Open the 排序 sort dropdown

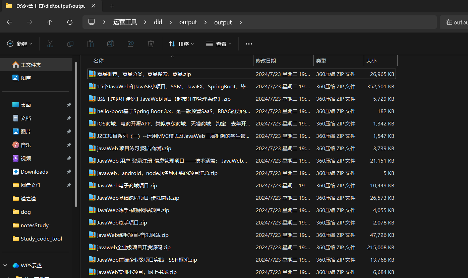point(181,44)
